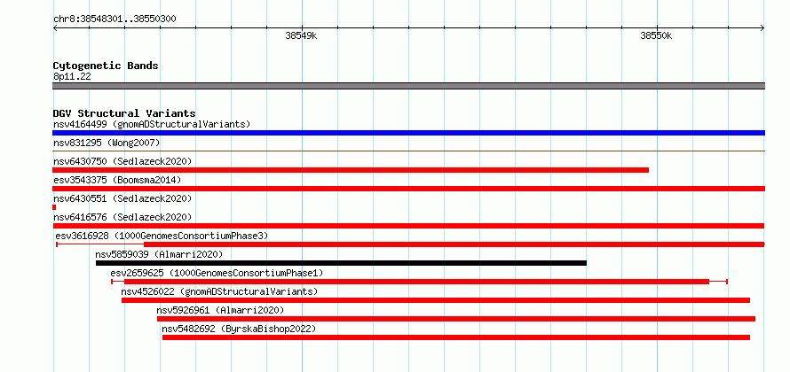This screenshot has width=790, height=372.
Task: Click the nsv6430551 (Sedlazeck2020) label
Action: coord(122,198)
